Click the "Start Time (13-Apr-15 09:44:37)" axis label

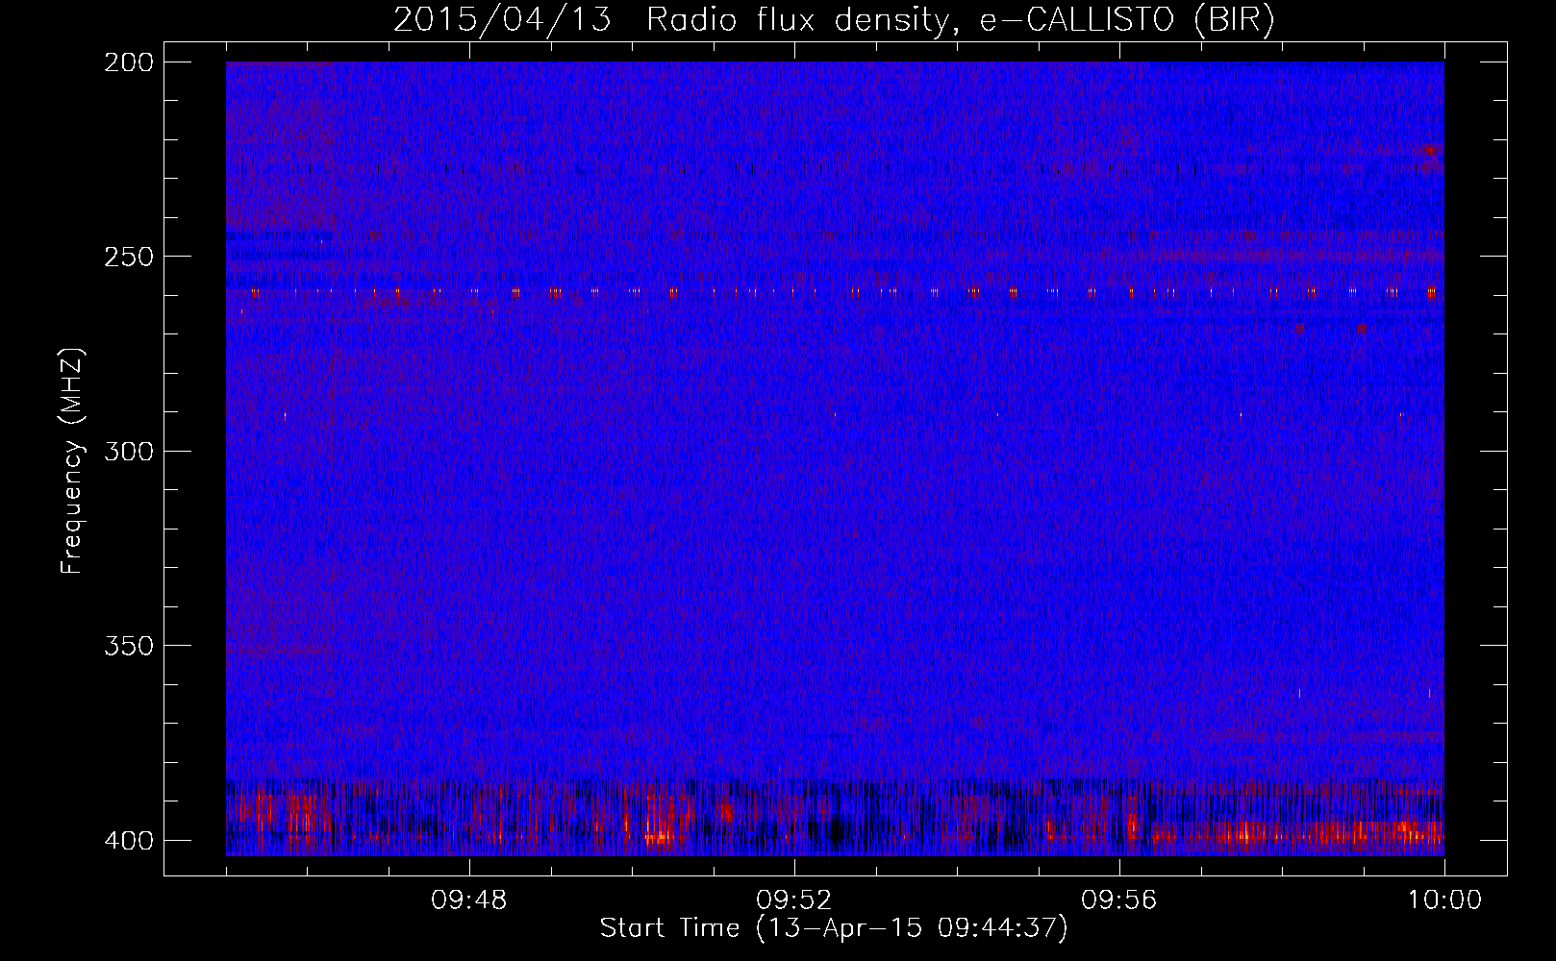pos(834,928)
